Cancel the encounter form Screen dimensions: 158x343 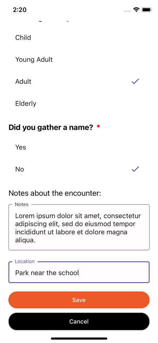click(x=79, y=321)
